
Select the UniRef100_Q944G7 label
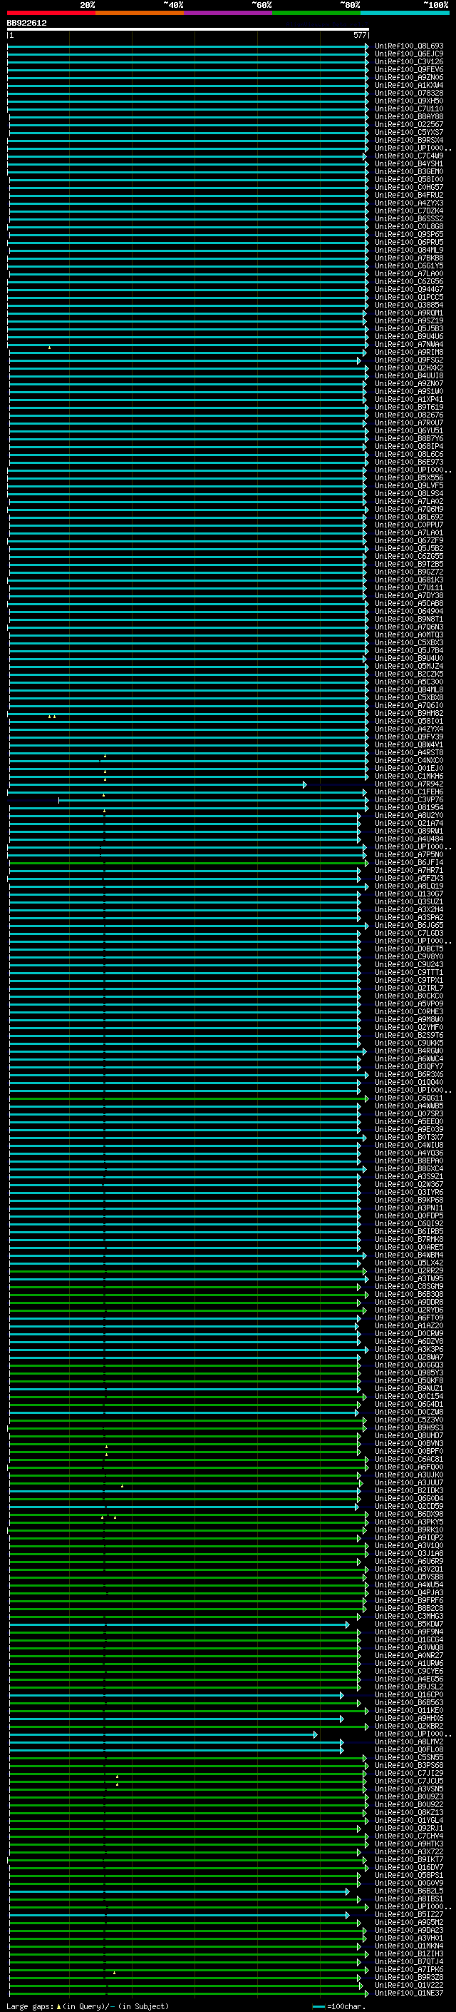click(409, 289)
